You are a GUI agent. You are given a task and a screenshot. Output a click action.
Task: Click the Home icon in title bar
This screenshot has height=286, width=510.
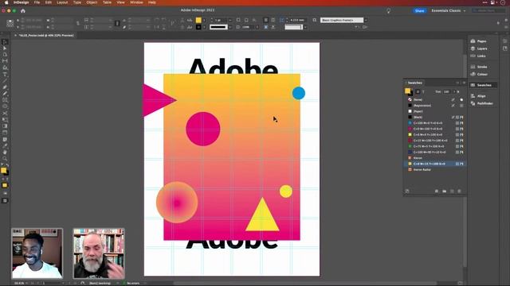click(23, 10)
